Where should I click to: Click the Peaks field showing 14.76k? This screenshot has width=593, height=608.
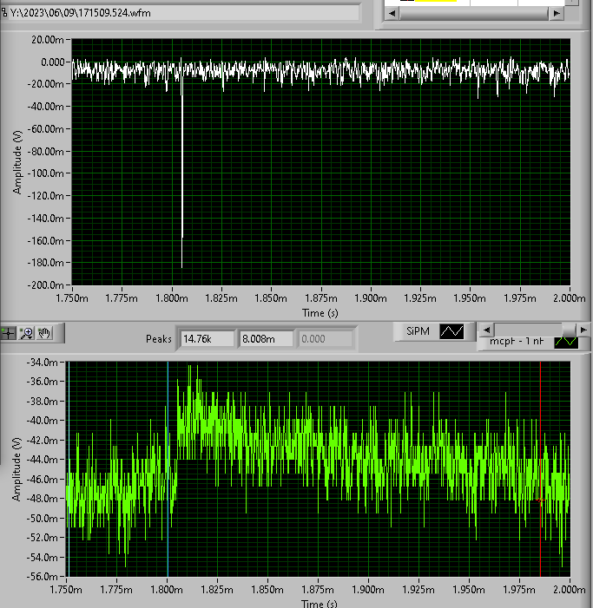[207, 338]
